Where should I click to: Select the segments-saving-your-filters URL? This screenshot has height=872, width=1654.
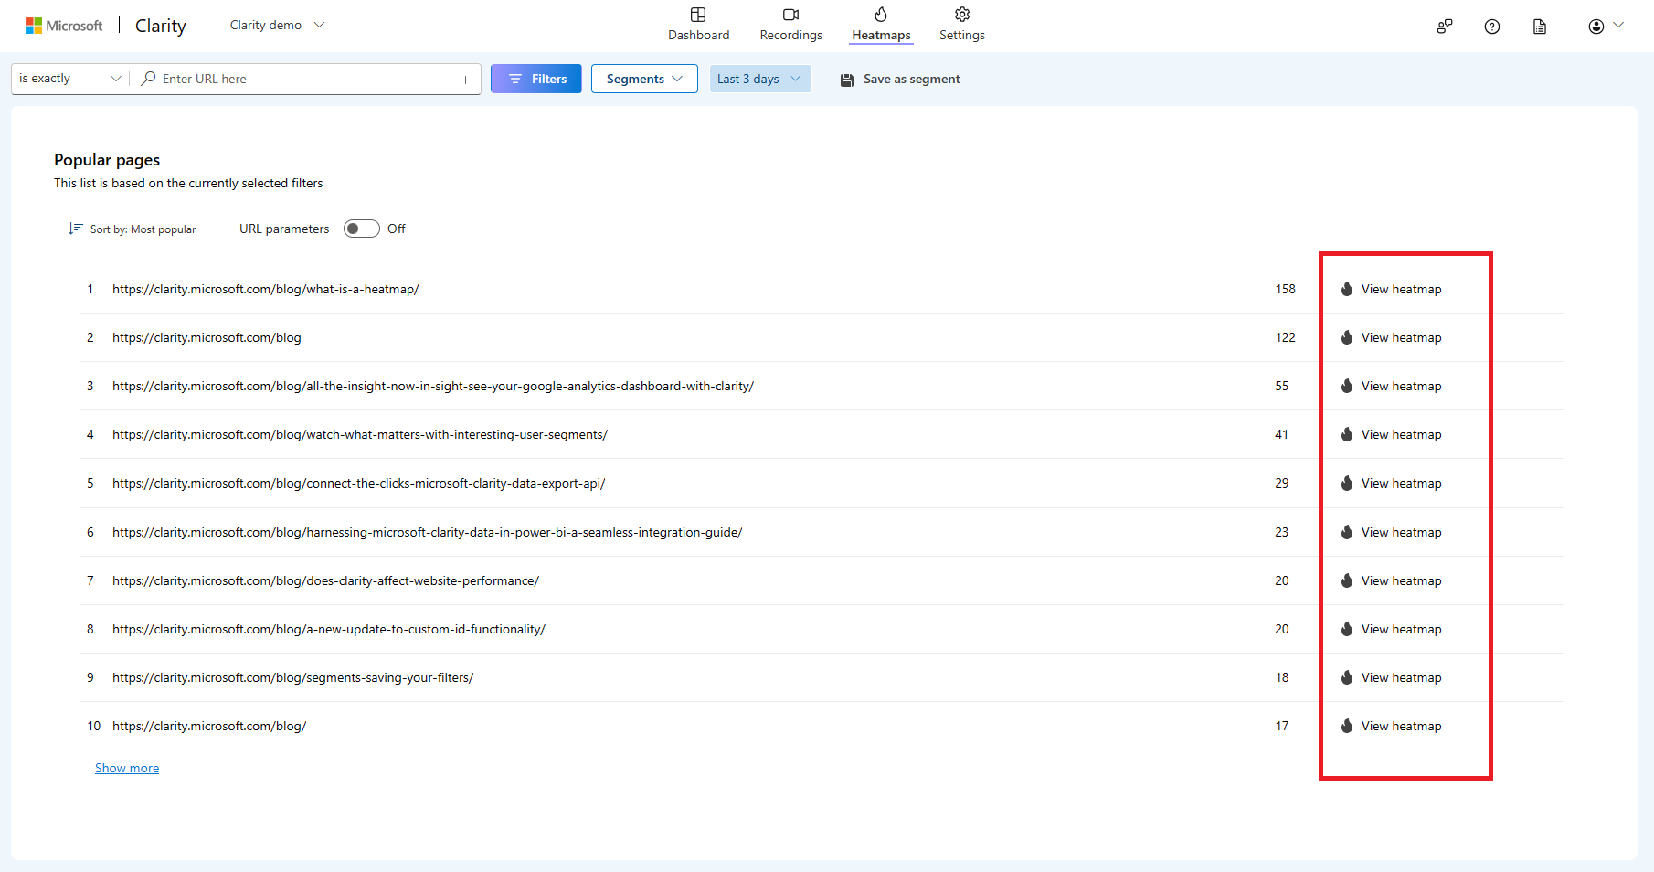click(x=292, y=677)
